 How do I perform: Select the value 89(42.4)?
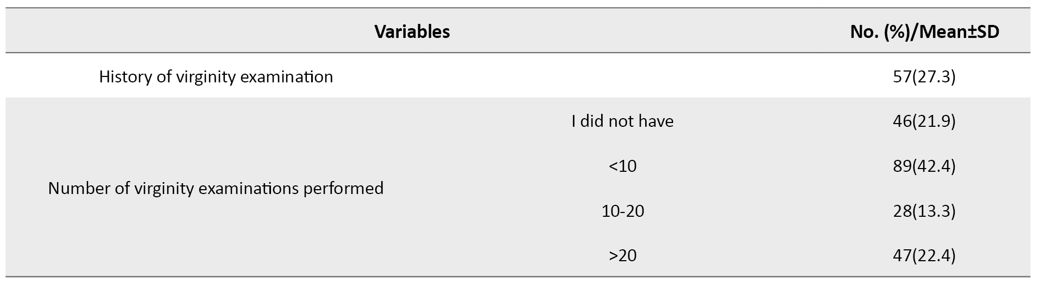coord(924,166)
